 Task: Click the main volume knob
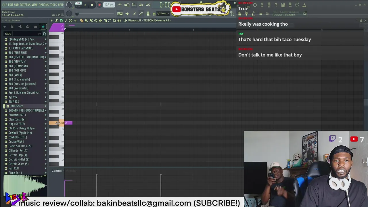(x=69, y=5)
